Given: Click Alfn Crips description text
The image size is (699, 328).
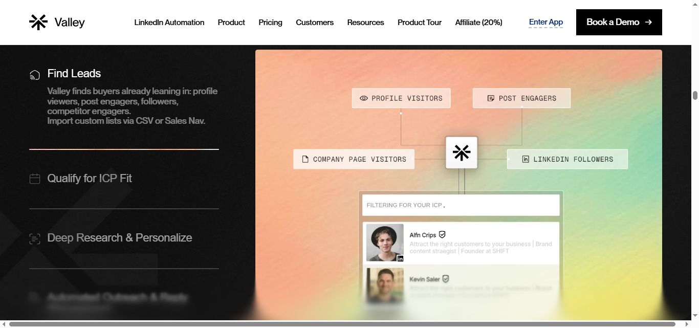Looking at the screenshot, I should point(480,248).
